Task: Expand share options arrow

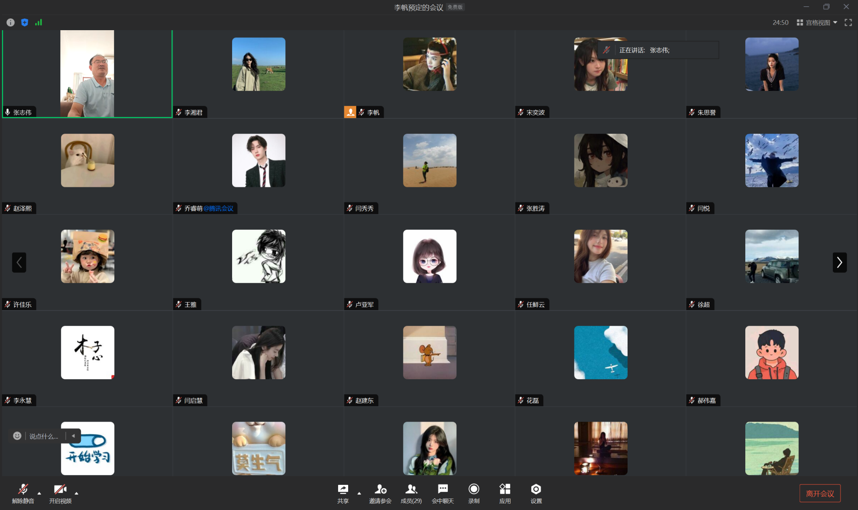Action: 359,493
